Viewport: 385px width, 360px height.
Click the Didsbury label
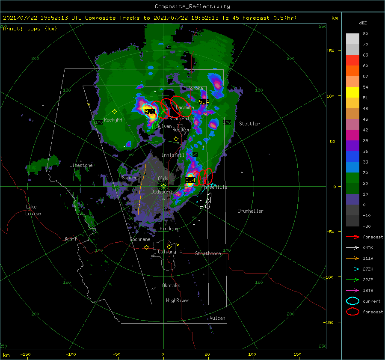point(162,192)
